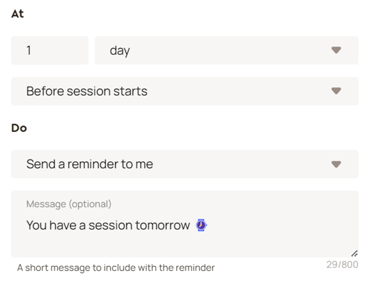Grab the message box resize handle
This screenshot has width=372, height=281.
pyautogui.click(x=354, y=253)
